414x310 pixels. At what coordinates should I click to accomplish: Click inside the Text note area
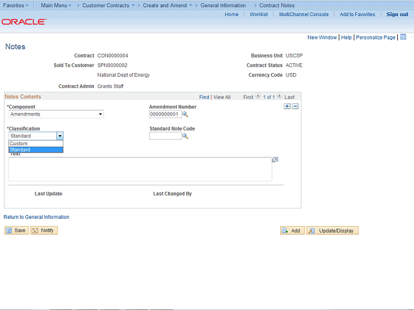140,169
